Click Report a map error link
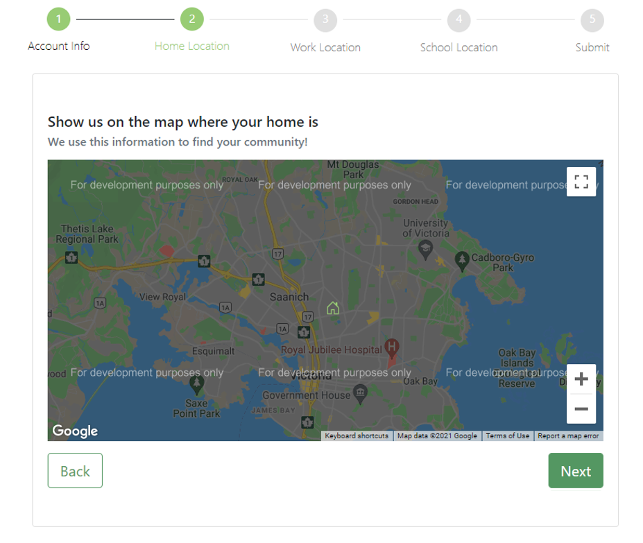Screen dimensions: 643x543 point(568,436)
